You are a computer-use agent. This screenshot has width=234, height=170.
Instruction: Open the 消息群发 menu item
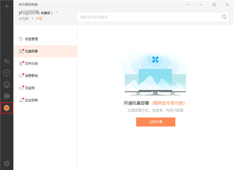click(x=45, y=75)
